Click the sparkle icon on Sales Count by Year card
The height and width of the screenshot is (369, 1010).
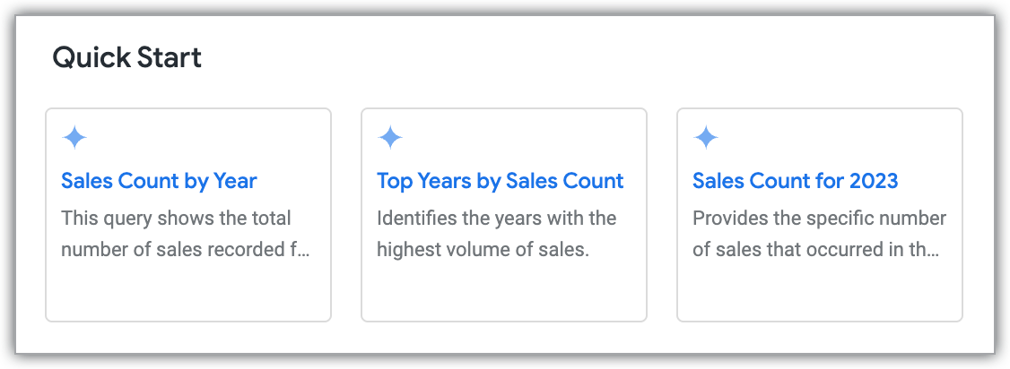[74, 138]
